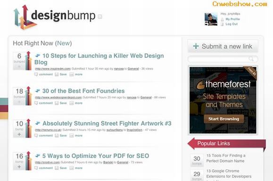The width and height of the screenshot is (273, 181).
Task: Expand more options for PDF SEO post
Action: point(76,168)
